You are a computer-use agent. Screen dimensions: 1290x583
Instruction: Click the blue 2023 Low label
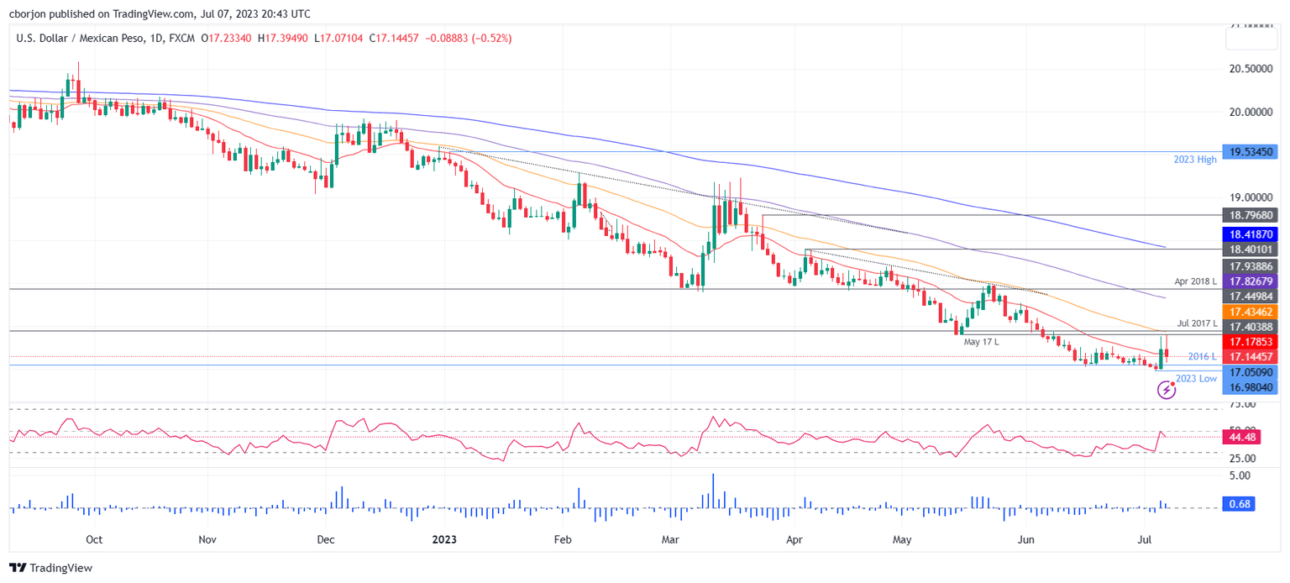[x=1196, y=378]
